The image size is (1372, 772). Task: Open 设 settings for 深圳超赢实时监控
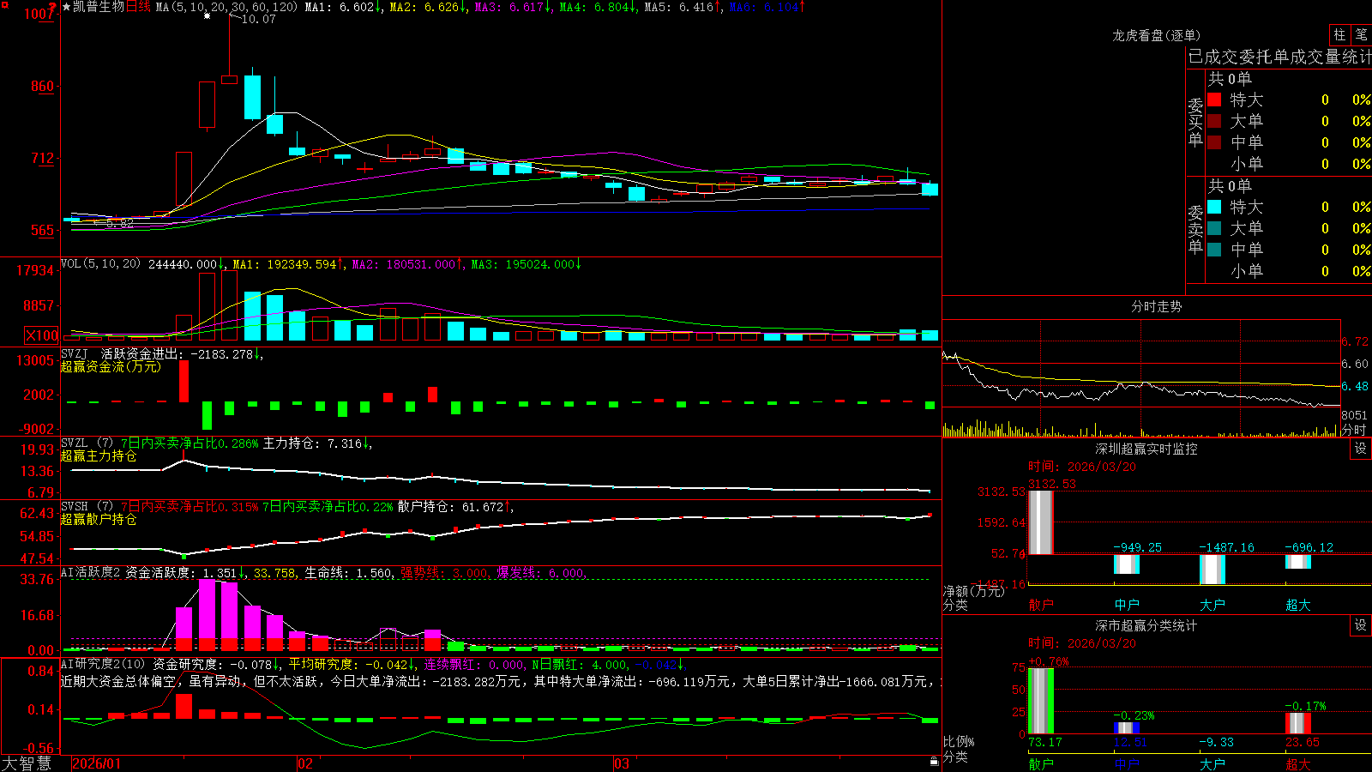click(1361, 449)
